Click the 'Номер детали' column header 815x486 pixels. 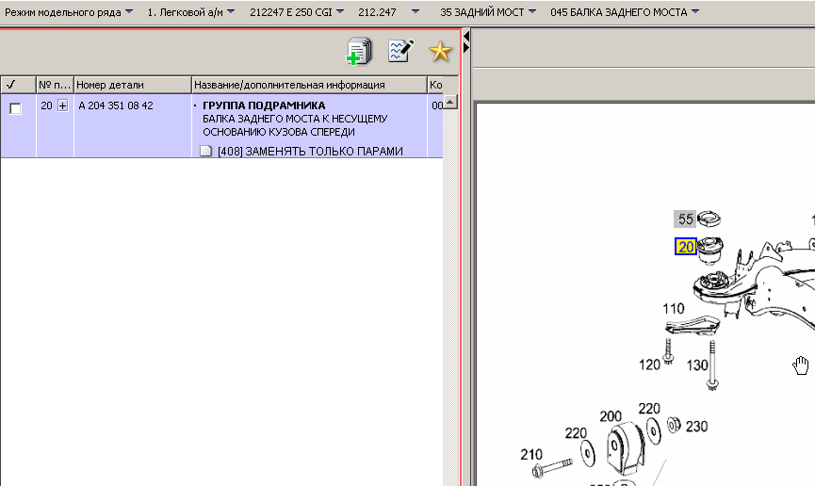tap(132, 85)
